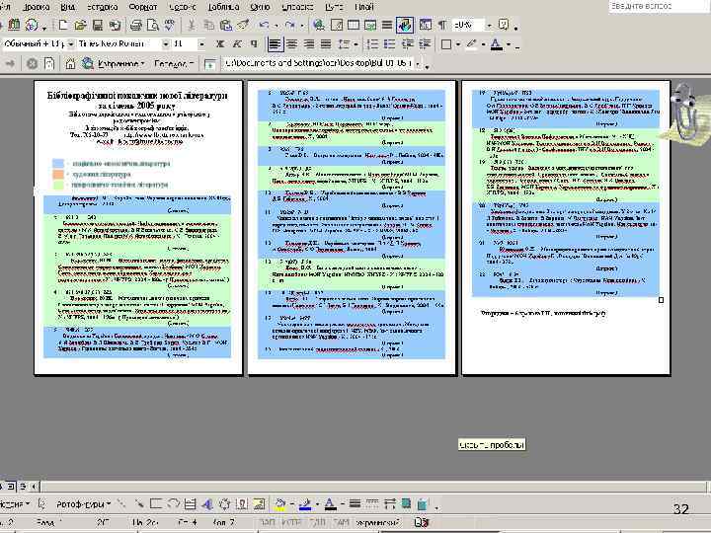
Task: Open the Вид menu
Action: tap(67, 7)
